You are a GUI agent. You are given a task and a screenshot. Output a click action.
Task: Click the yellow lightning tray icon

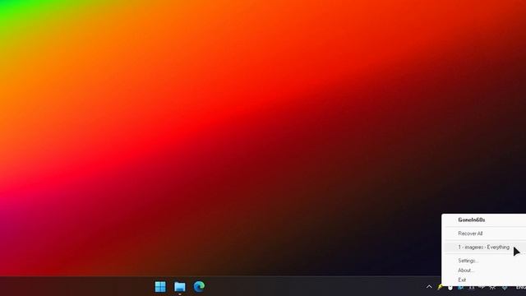pos(440,287)
